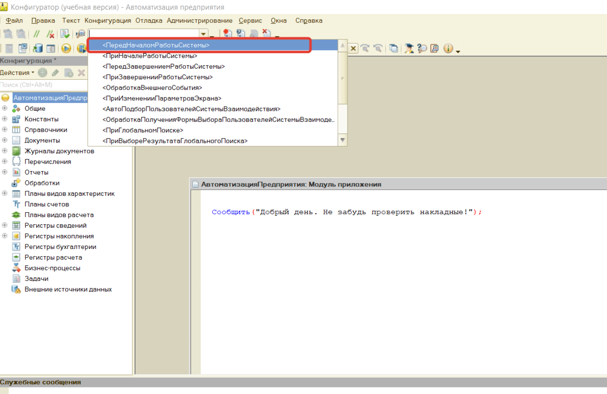Select Внешние источники данных tree item

68,289
